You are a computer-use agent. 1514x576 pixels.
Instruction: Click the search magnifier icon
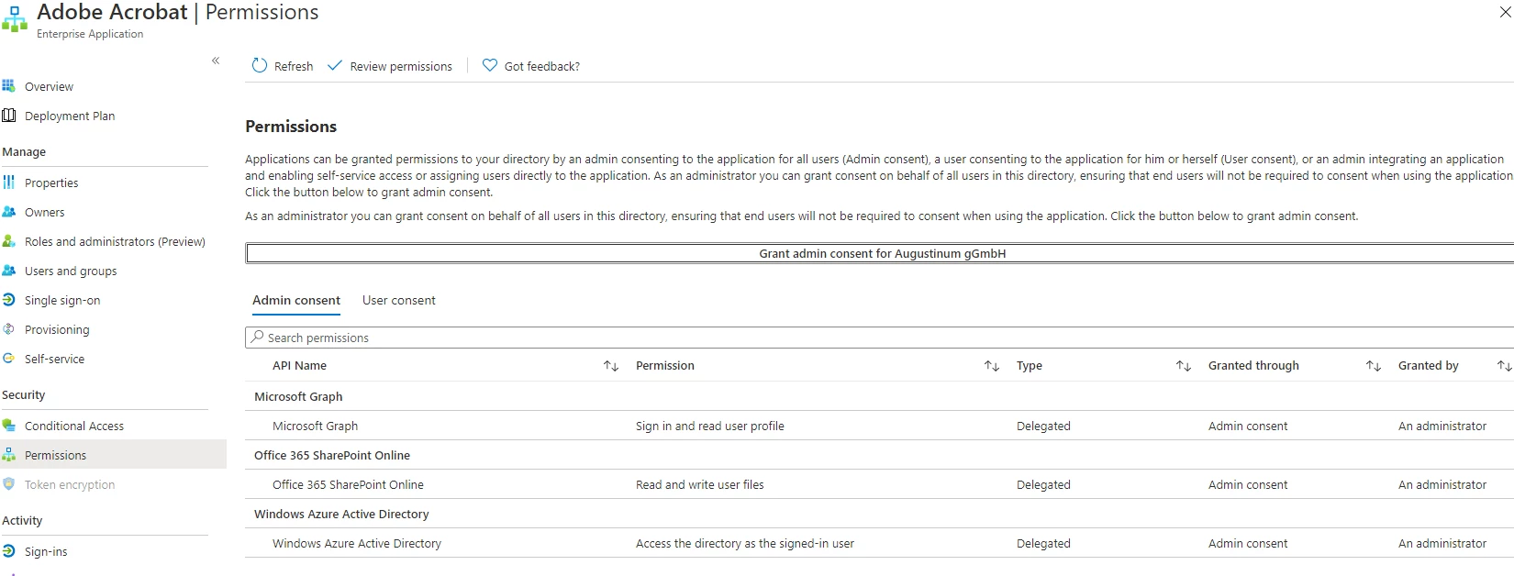pos(258,338)
